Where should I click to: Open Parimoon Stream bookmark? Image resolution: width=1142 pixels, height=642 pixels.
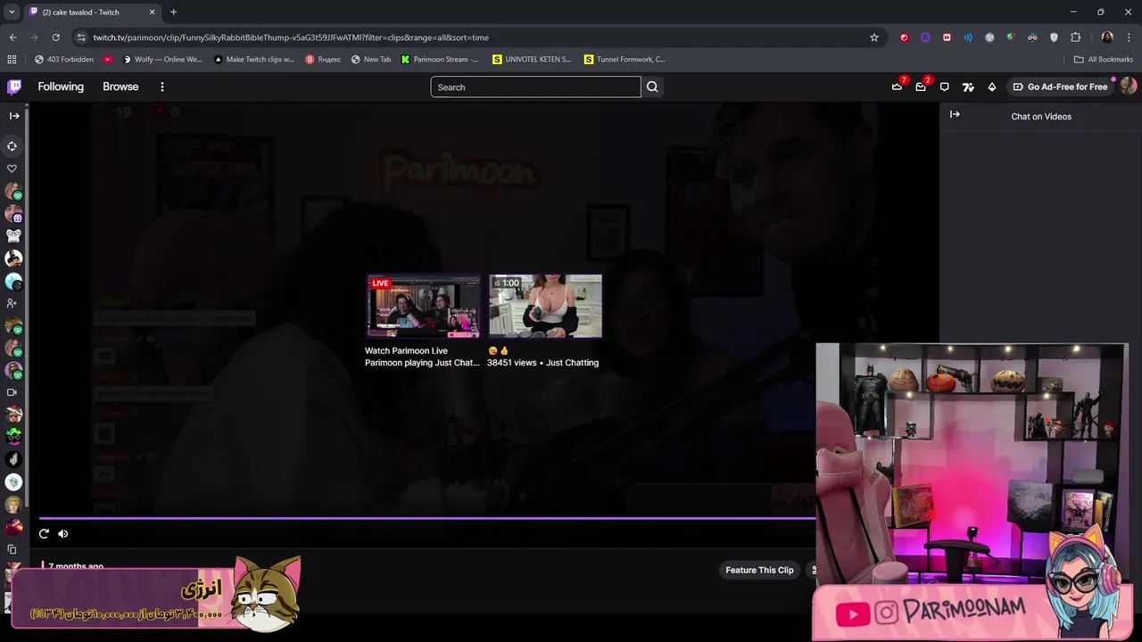pyautogui.click(x=440, y=60)
